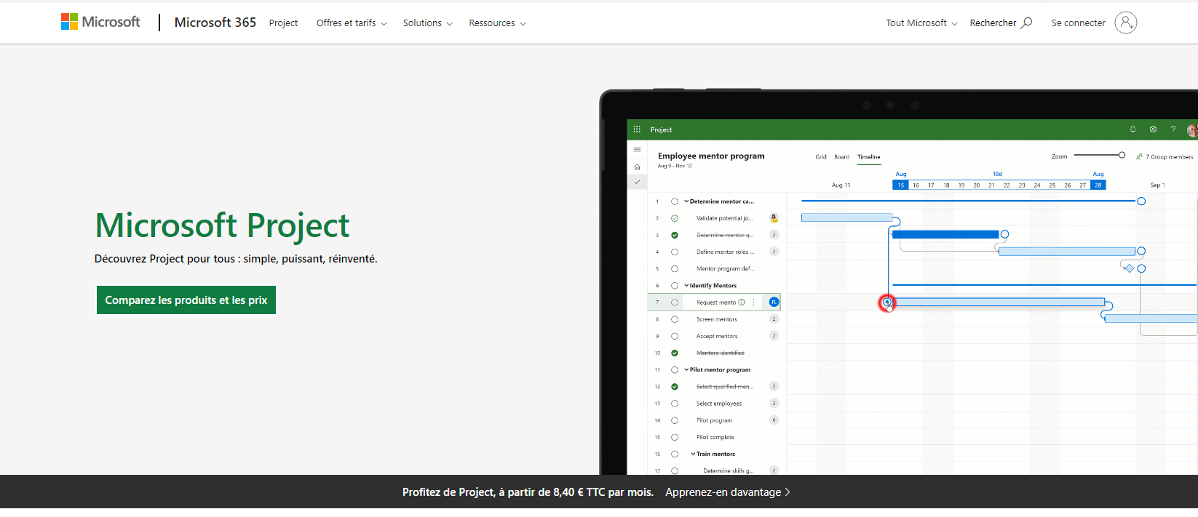Click the assignee badge on Define mentor roles
Screen dimensions: 1198x517
coord(774,252)
